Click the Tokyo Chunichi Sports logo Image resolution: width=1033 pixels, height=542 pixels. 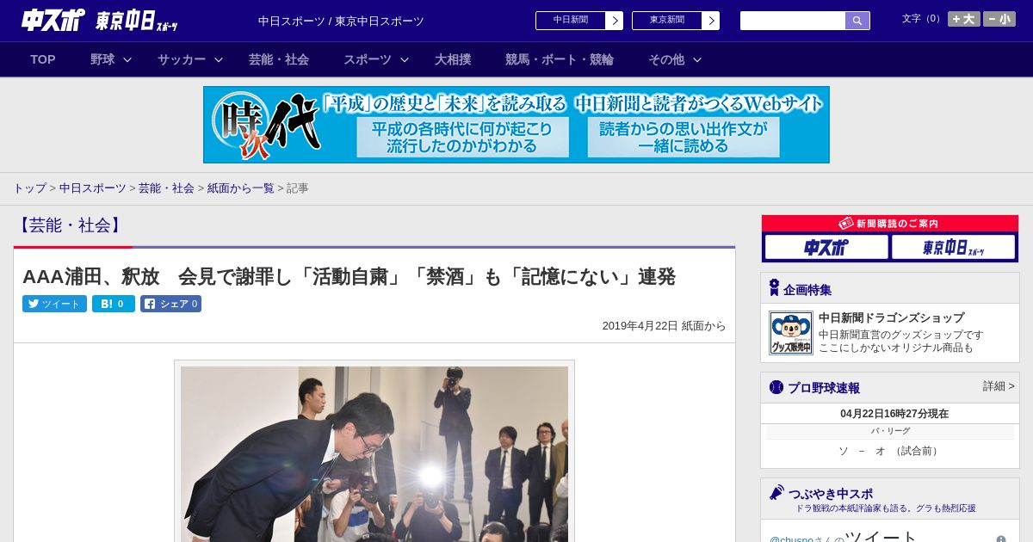tap(137, 21)
